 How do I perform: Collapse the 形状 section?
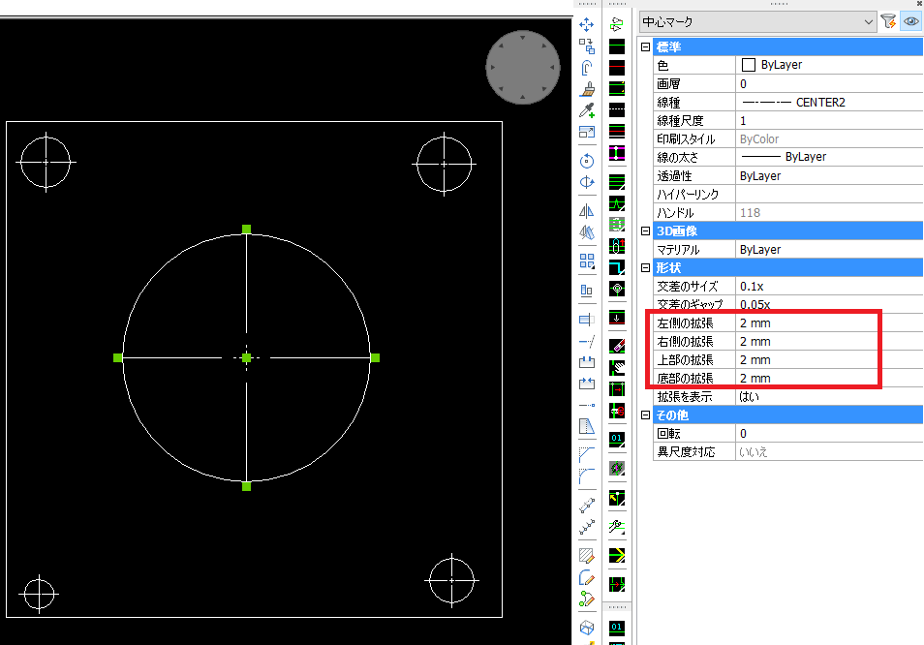[x=645, y=267]
